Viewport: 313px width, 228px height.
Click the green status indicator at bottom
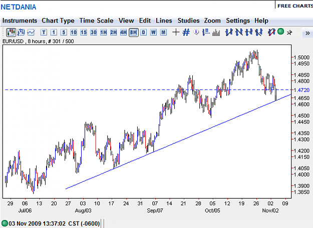[x=5, y=223]
